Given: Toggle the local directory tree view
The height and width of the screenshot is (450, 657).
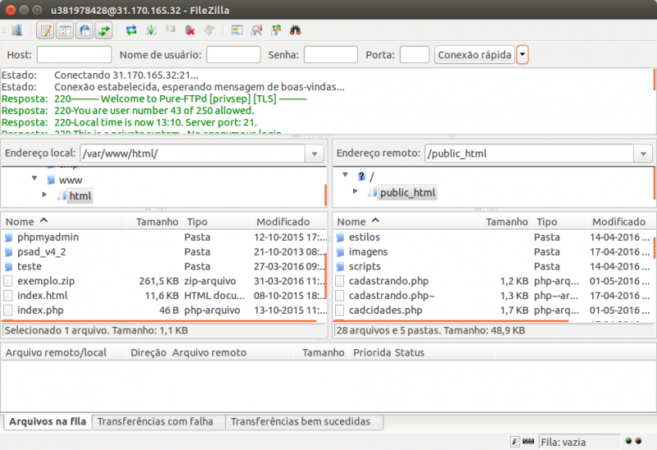Looking at the screenshot, I should point(65,30).
